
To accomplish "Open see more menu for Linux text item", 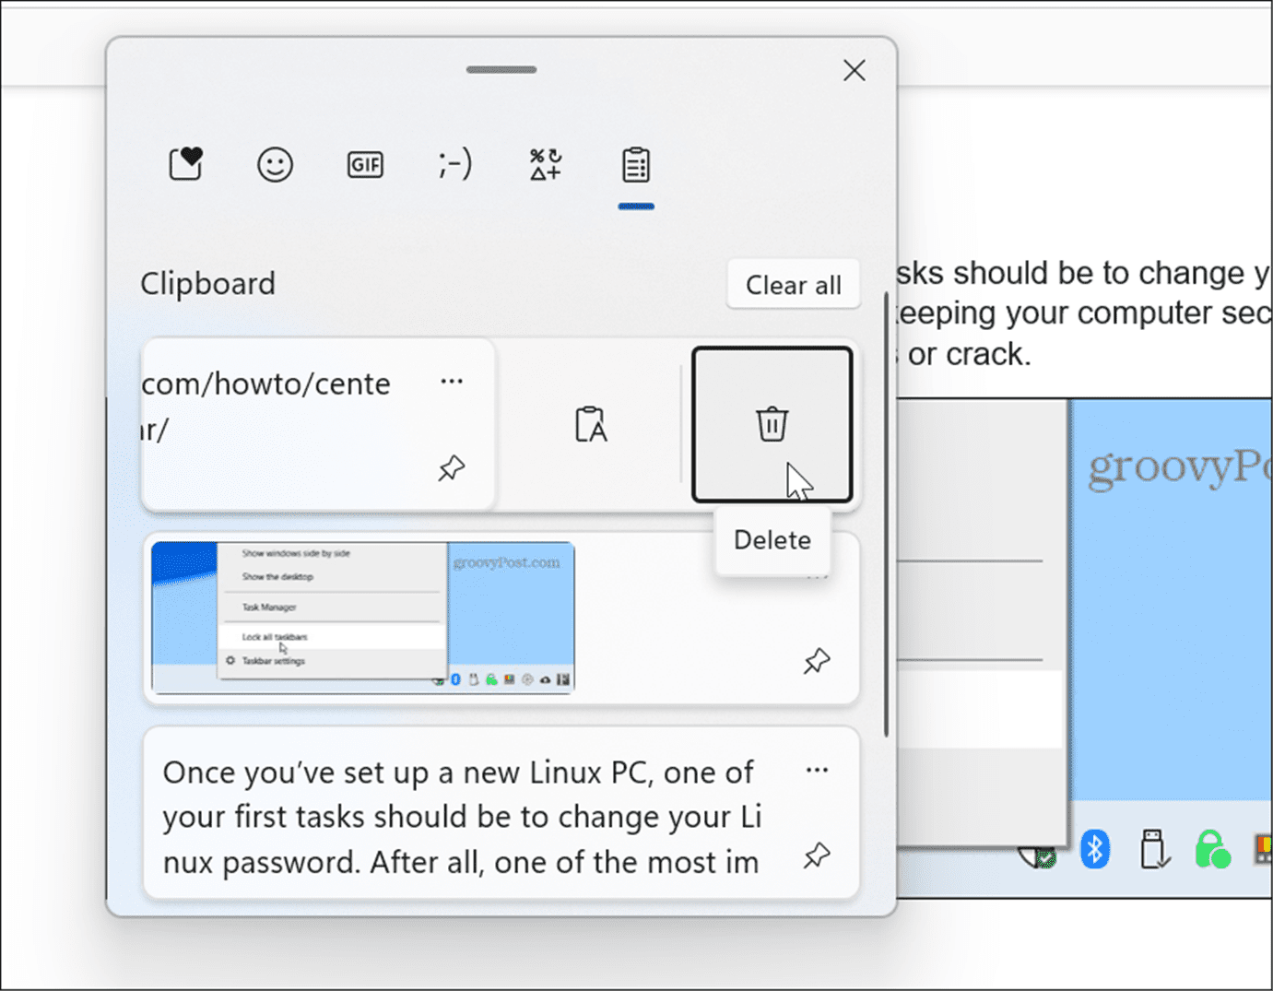I will pos(817,770).
